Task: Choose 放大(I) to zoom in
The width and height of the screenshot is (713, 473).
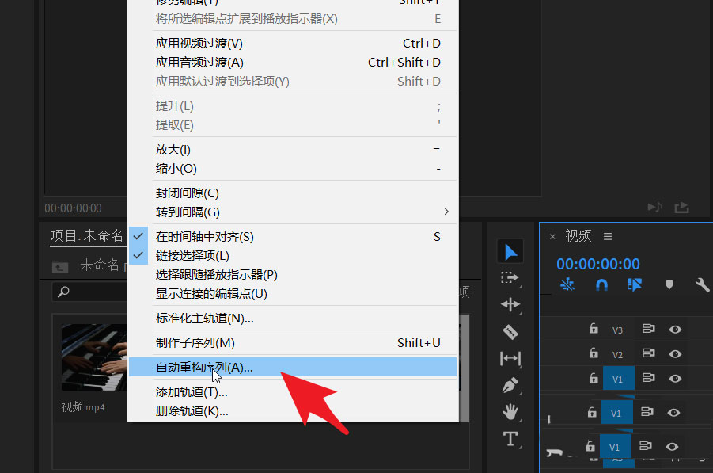Action: coord(293,149)
